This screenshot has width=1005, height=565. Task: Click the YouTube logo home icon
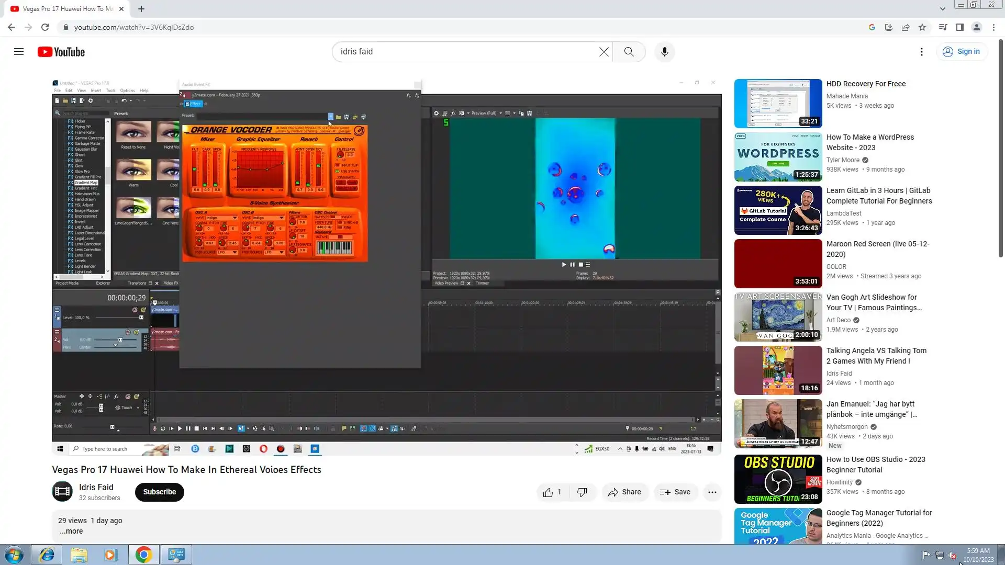61,52
